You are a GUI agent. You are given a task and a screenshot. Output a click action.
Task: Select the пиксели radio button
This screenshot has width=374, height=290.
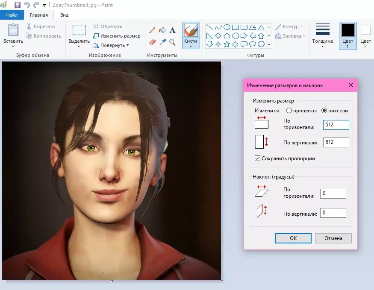point(324,111)
